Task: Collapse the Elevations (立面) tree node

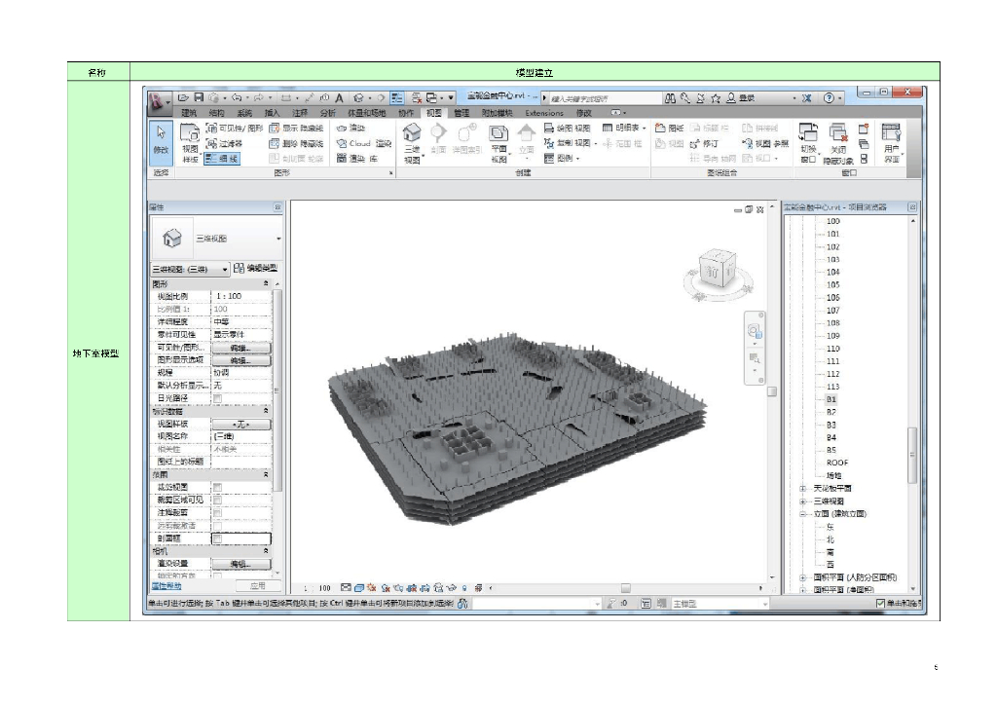Action: coord(803,513)
